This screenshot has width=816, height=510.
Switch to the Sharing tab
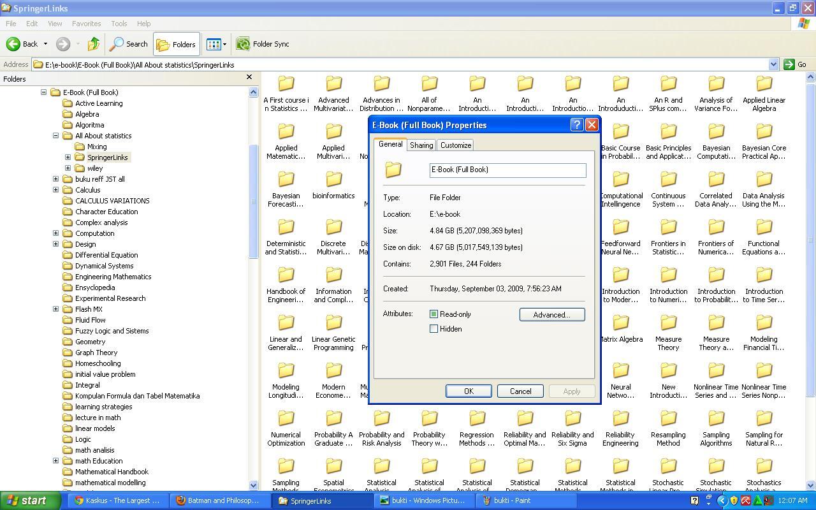pos(421,145)
